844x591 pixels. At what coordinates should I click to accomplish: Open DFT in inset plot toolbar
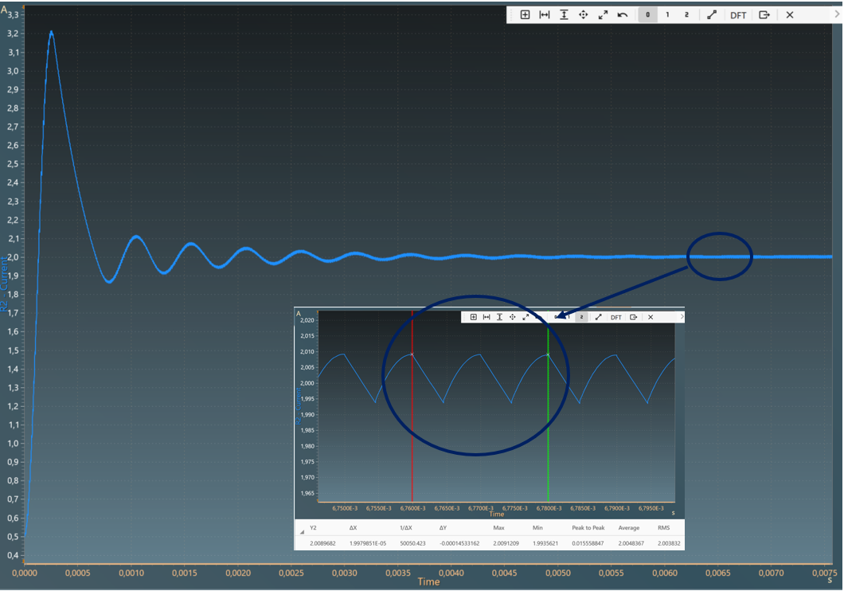[x=616, y=317]
